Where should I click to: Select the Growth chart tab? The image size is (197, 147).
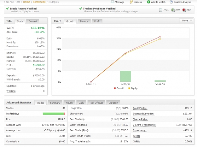click(70, 21)
